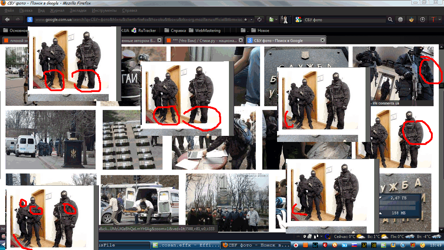This screenshot has width=444, height=250.
Task: Open the RuTracker bookmark
Action: pos(144,30)
